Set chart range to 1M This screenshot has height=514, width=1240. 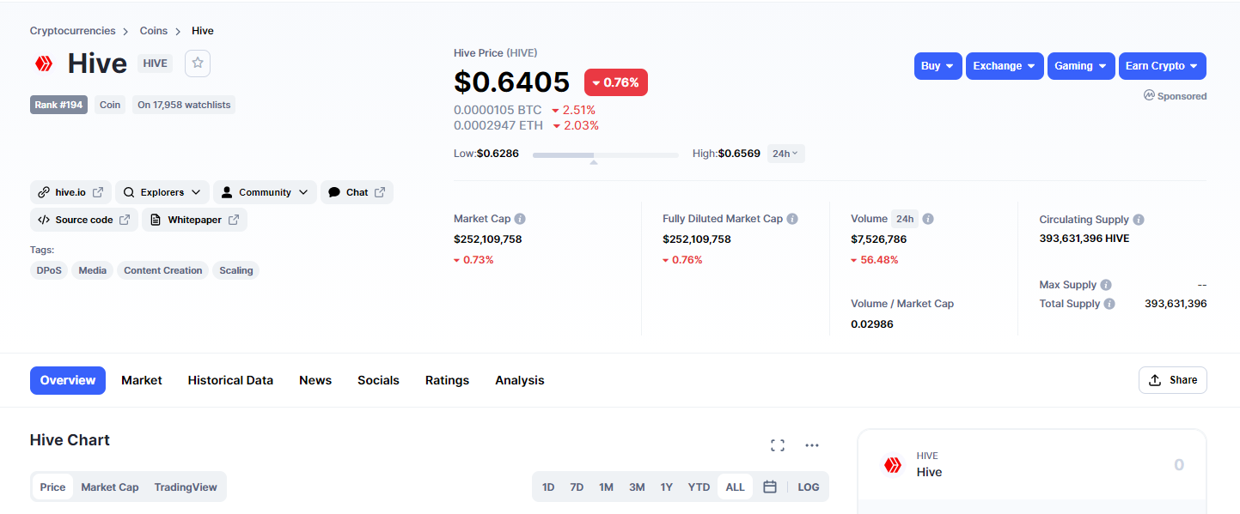pos(606,487)
